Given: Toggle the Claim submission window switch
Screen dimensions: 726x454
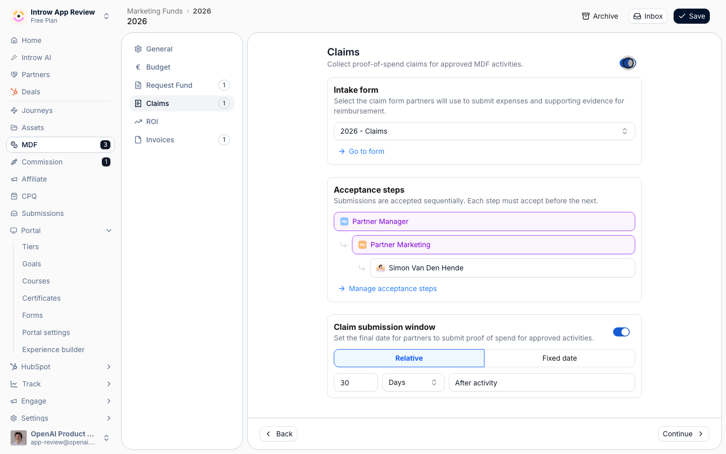Looking at the screenshot, I should (621, 332).
